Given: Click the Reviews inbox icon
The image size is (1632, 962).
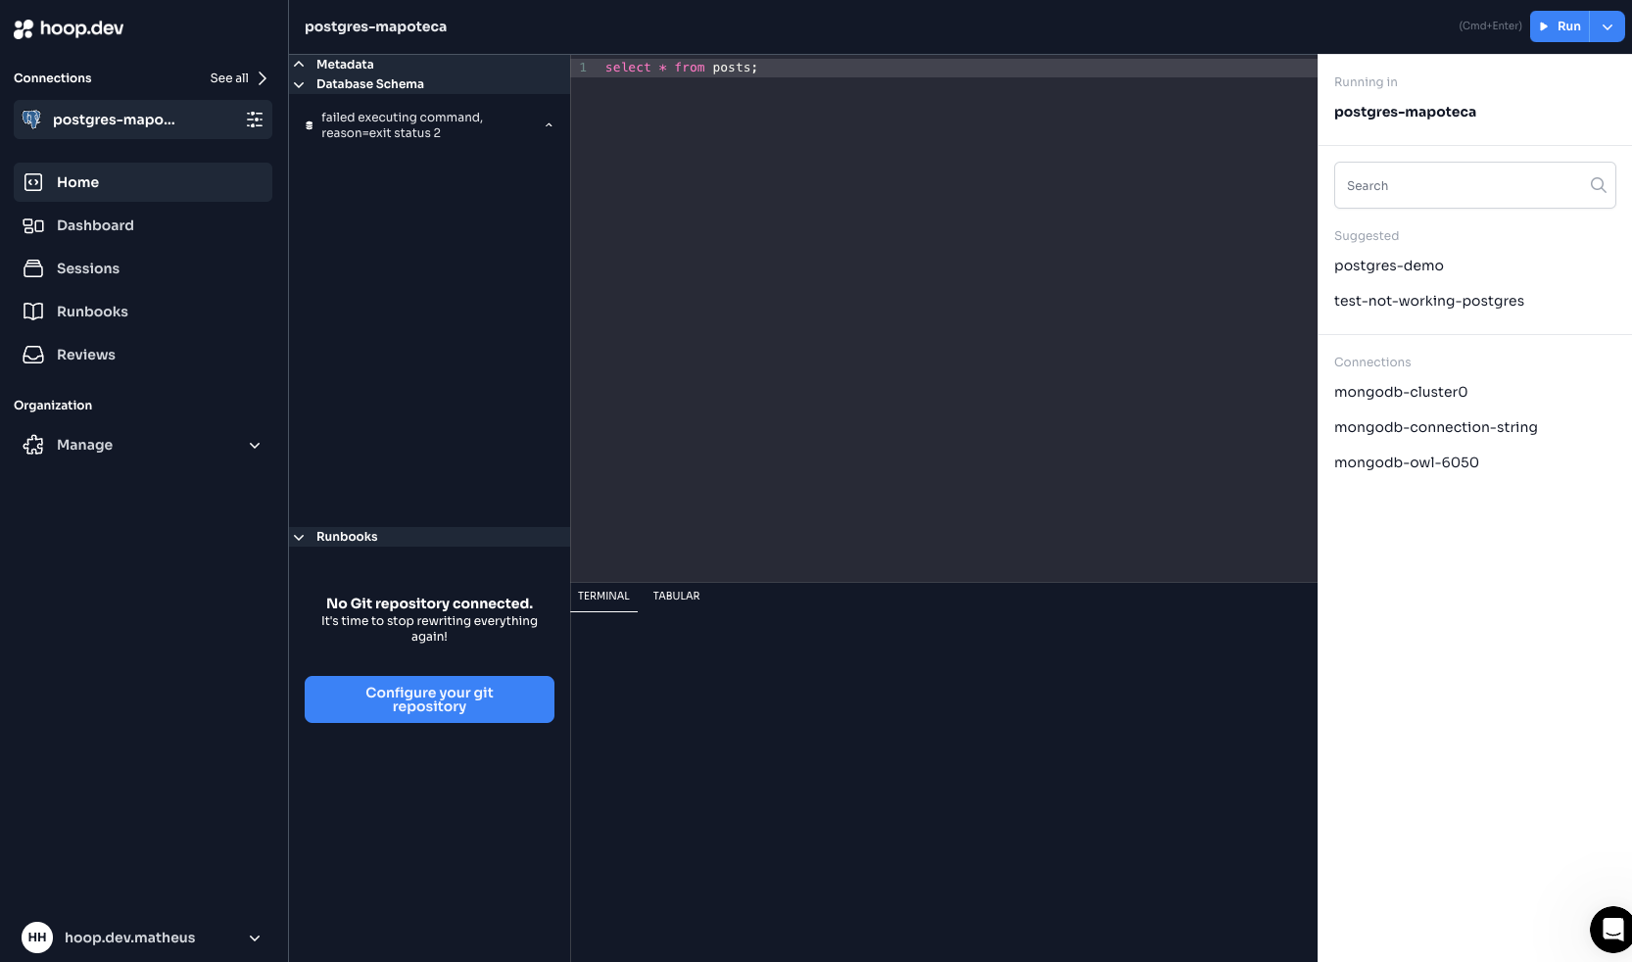Looking at the screenshot, I should click(33, 355).
